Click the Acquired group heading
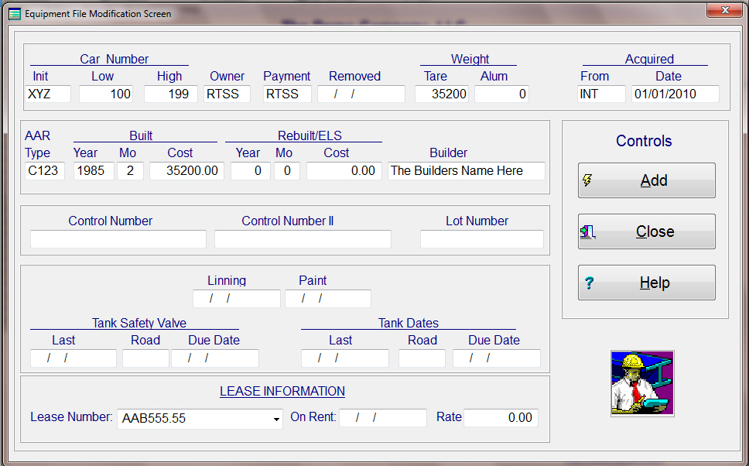 click(649, 60)
